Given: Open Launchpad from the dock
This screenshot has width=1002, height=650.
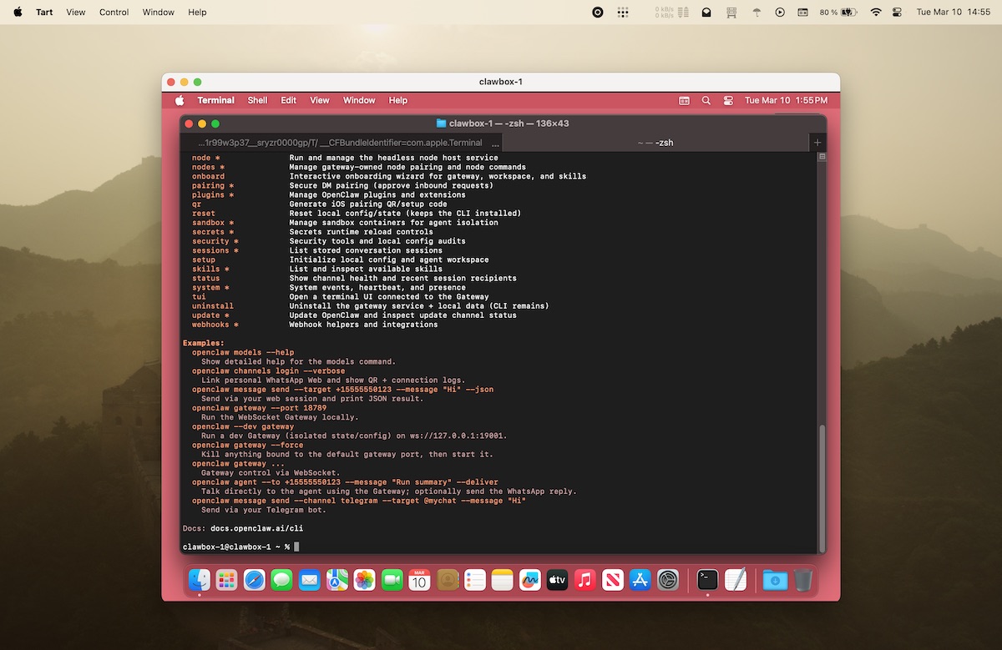Looking at the screenshot, I should click(226, 580).
